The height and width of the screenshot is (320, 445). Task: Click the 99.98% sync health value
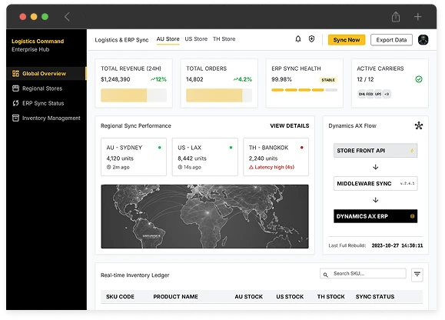coord(281,79)
